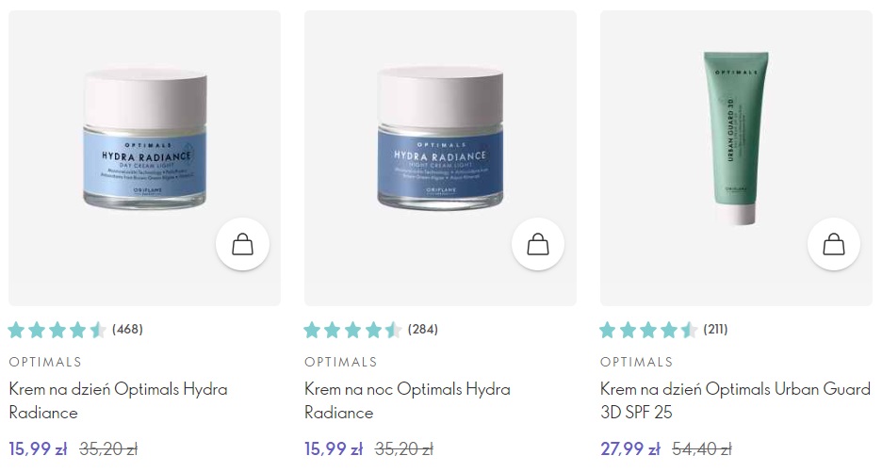
Task: Open Hydra Radiance Night Cream jar image
Action: coord(440,138)
